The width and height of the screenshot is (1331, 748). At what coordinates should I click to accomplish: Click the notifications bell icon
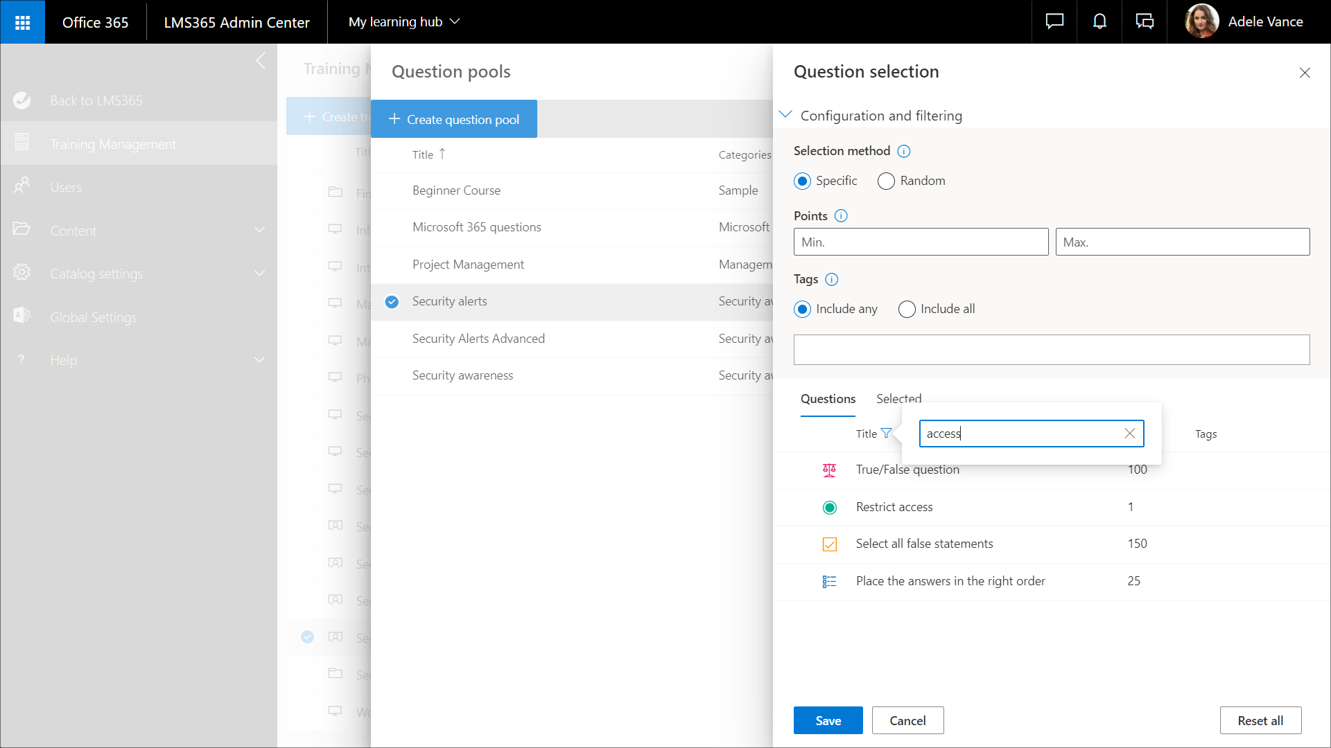1099,22
